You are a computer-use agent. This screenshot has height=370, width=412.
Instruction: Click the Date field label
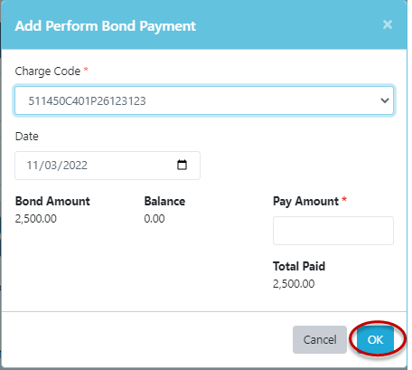coord(27,137)
